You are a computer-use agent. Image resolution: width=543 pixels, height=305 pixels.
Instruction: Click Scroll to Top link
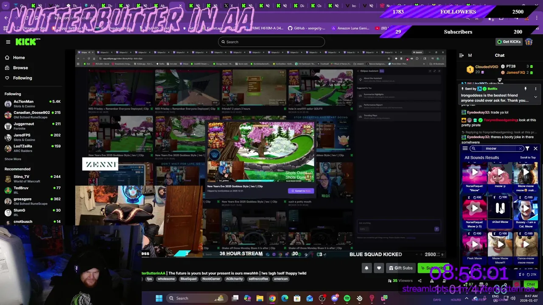[528, 158]
